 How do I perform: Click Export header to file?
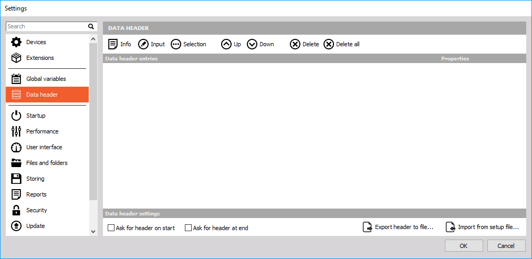tap(398, 227)
